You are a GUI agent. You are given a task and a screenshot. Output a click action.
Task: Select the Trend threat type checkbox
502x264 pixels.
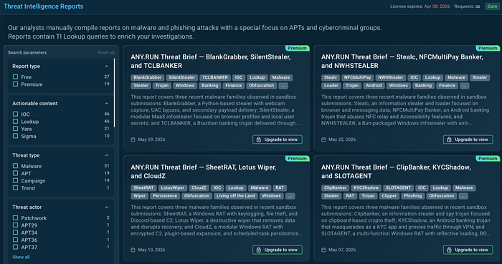(15, 188)
